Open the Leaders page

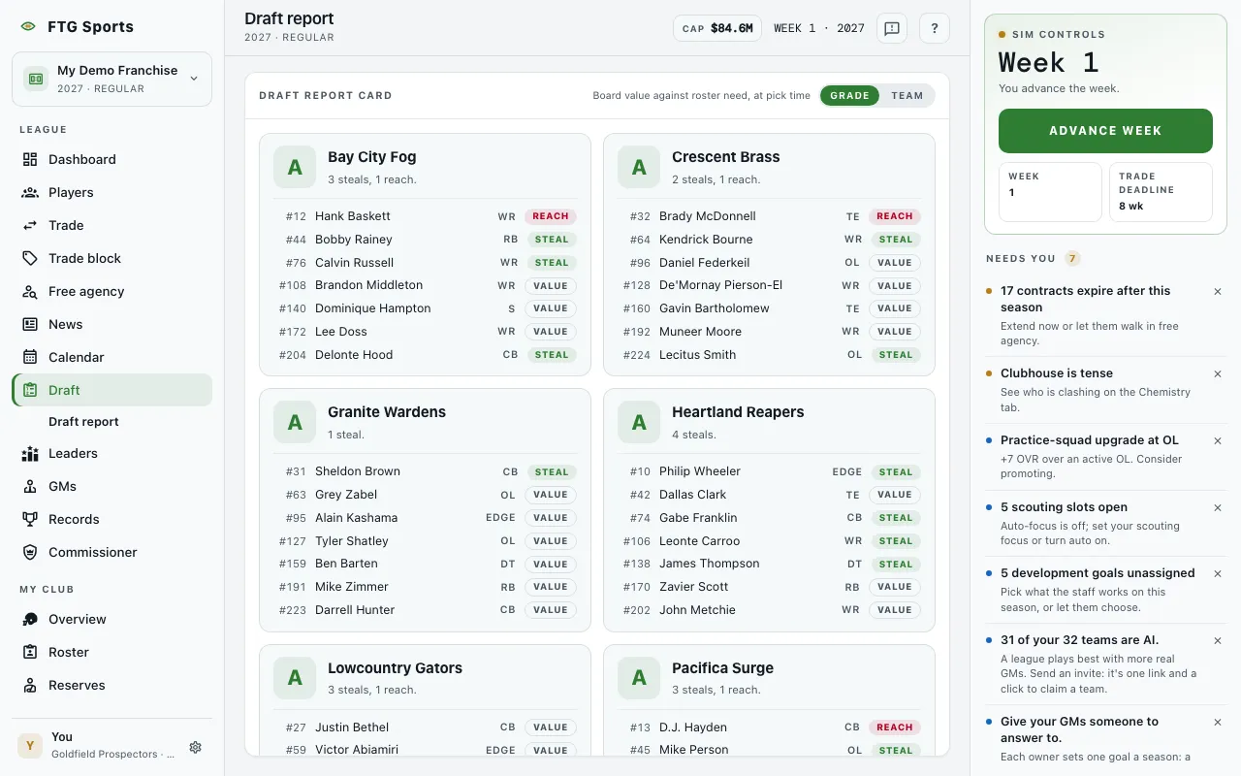click(x=111, y=453)
